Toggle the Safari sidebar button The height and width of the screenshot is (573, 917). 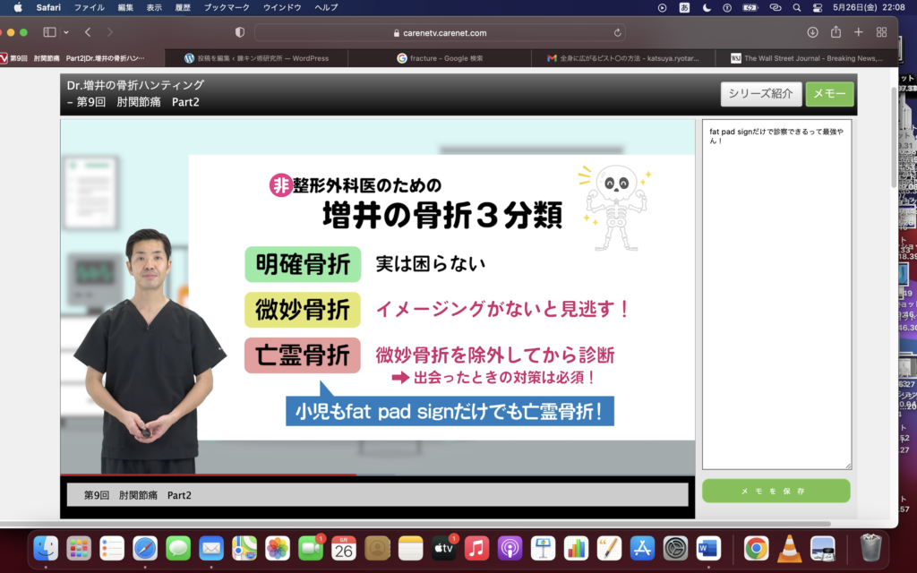[49, 32]
